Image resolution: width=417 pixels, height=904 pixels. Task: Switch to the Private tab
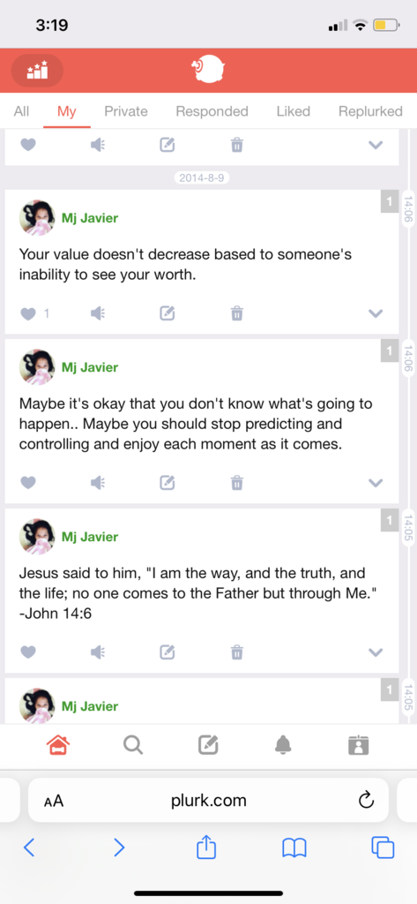click(x=126, y=111)
